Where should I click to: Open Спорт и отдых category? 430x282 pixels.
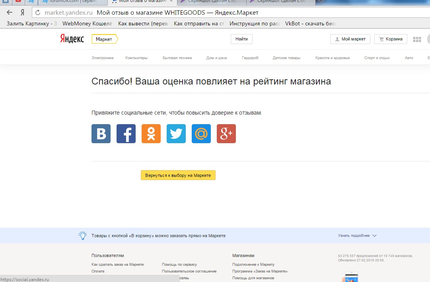click(377, 58)
